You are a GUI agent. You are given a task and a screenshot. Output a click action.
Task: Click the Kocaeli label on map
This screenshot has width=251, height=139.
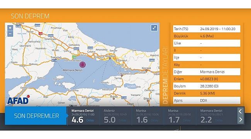(x=146, y=68)
